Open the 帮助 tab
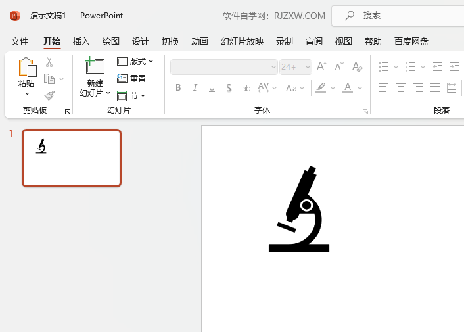 tap(373, 41)
